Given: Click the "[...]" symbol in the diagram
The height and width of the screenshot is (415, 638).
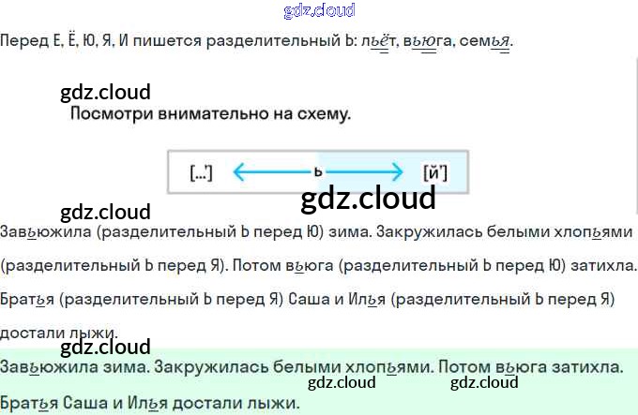Looking at the screenshot, I should [x=201, y=172].
